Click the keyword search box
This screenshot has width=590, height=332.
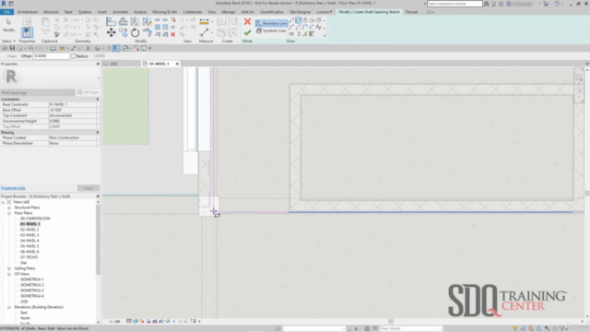pos(454,4)
